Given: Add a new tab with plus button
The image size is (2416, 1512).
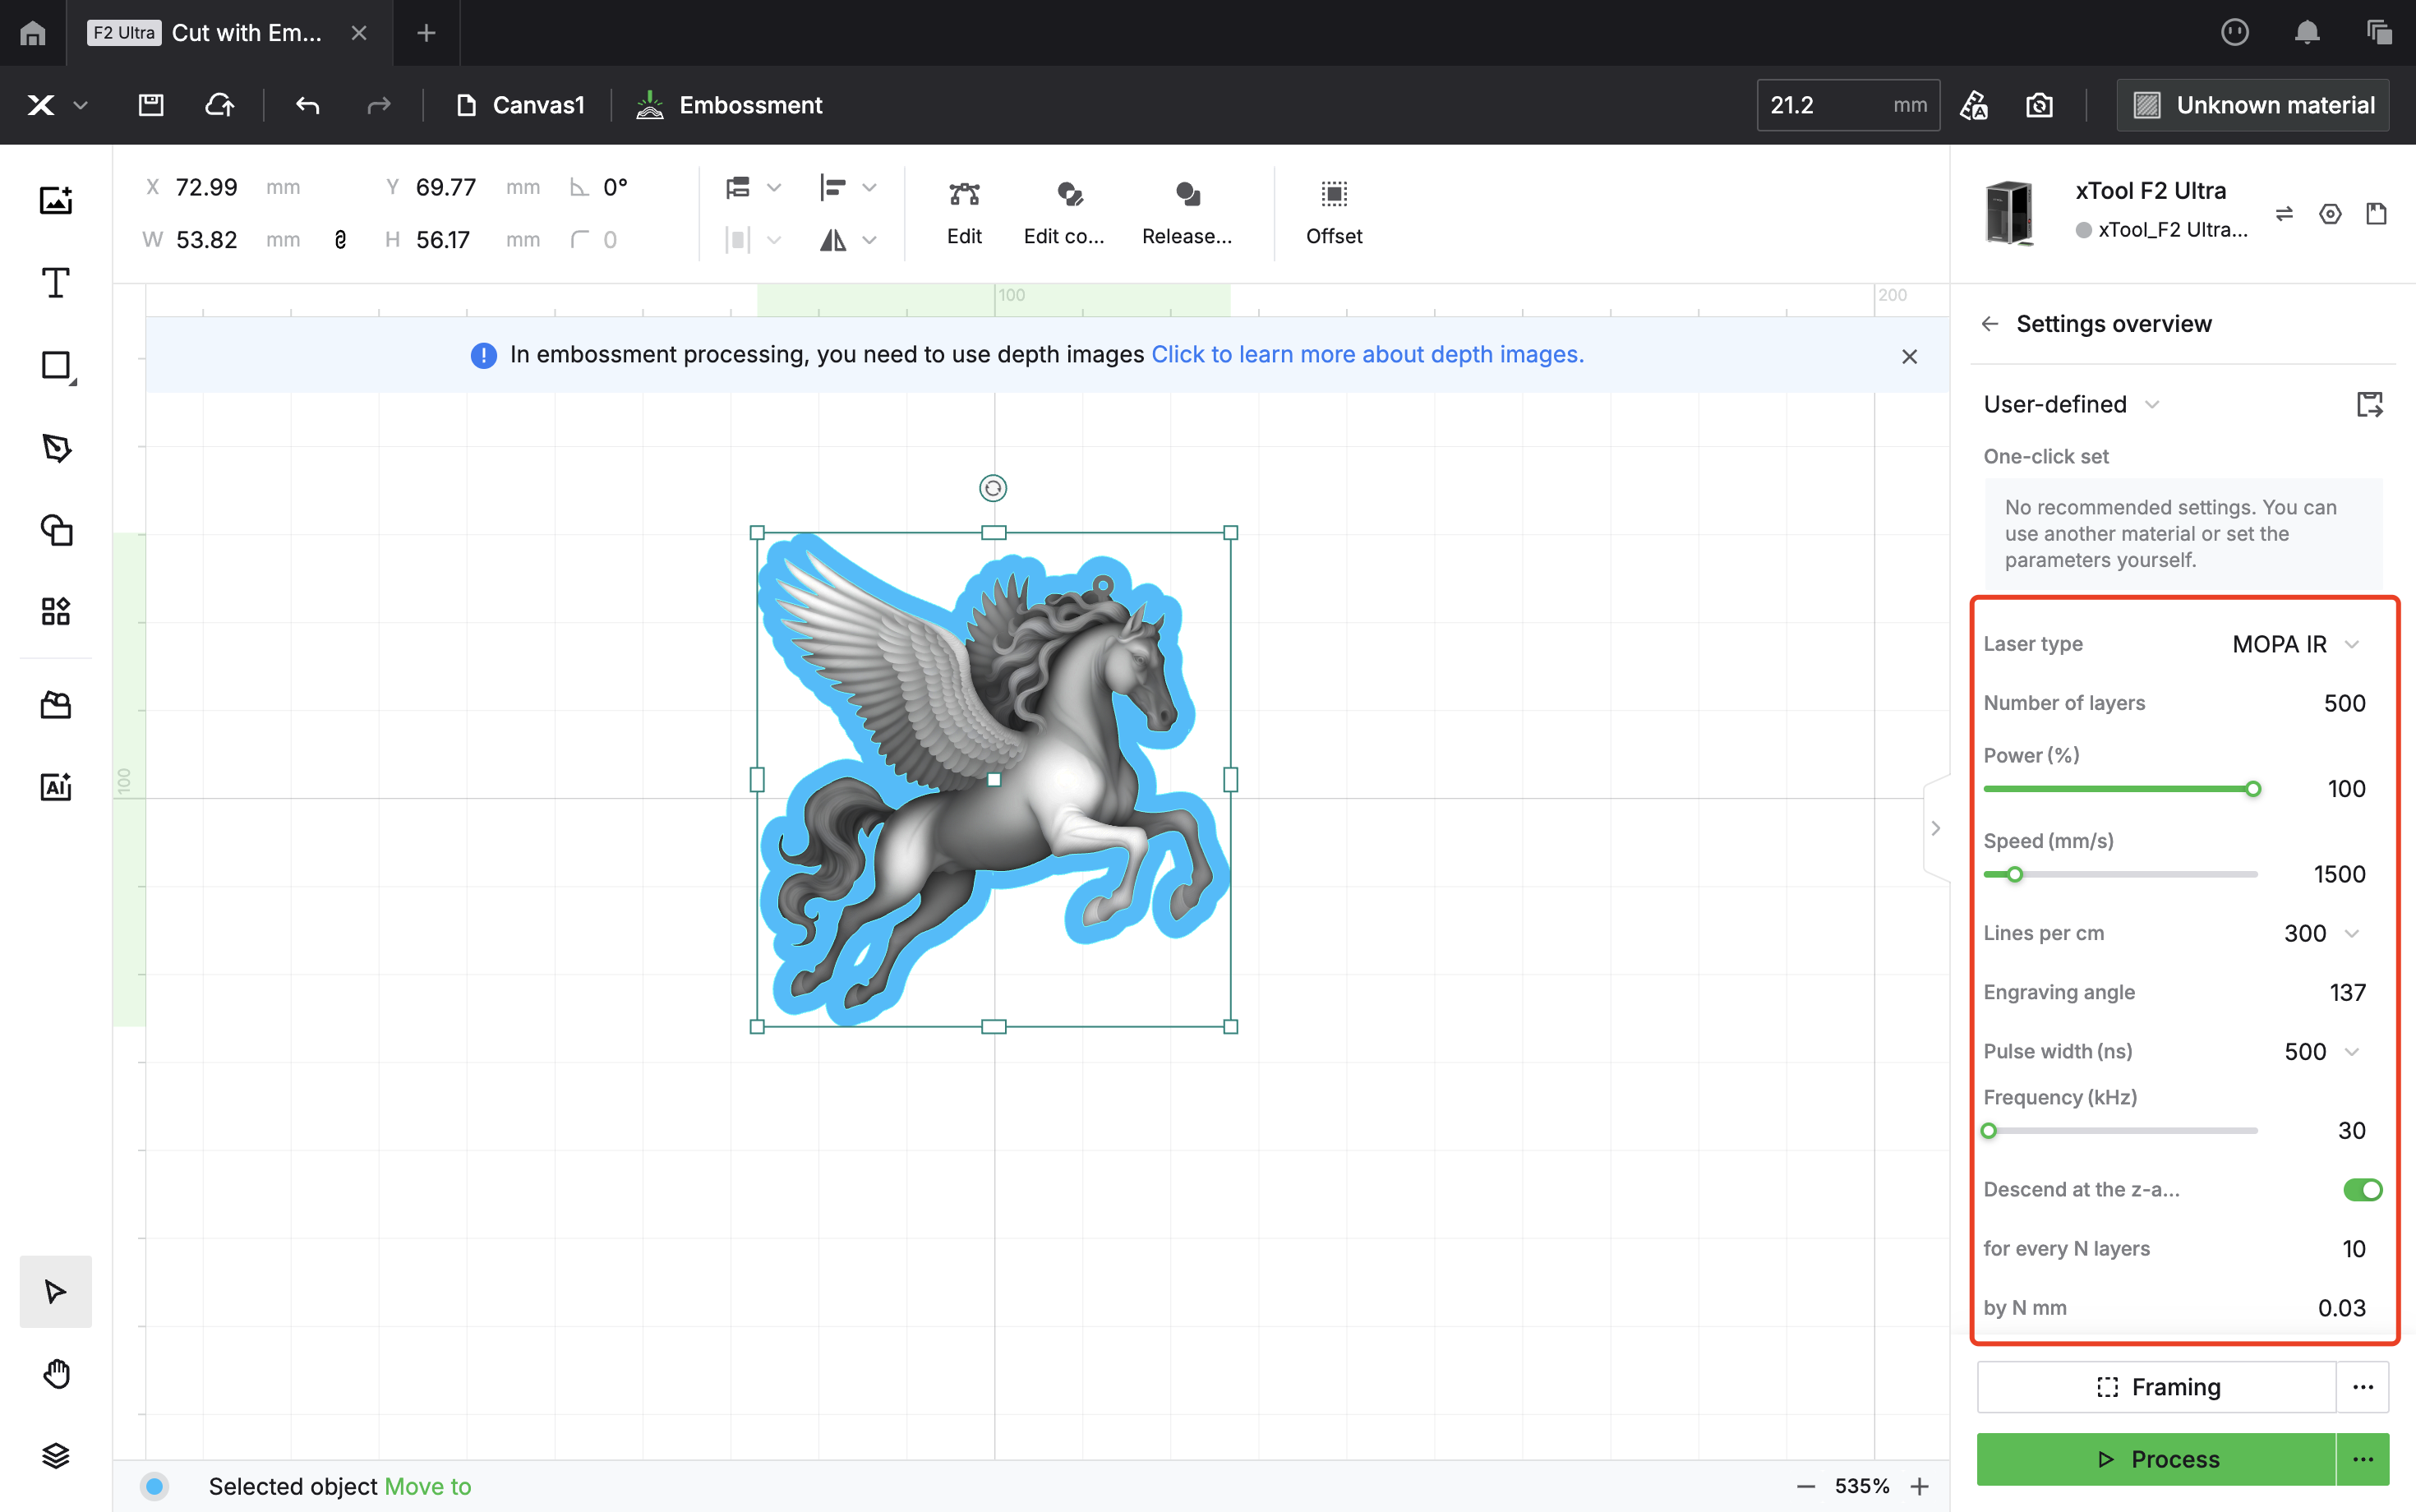Looking at the screenshot, I should point(426,33).
